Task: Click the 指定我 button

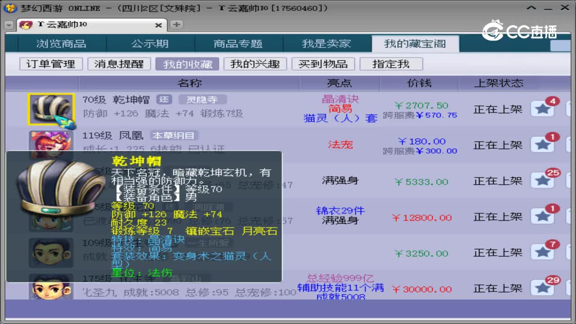Action: click(391, 64)
